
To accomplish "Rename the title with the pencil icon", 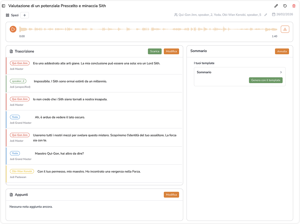I will (x=276, y=6).
